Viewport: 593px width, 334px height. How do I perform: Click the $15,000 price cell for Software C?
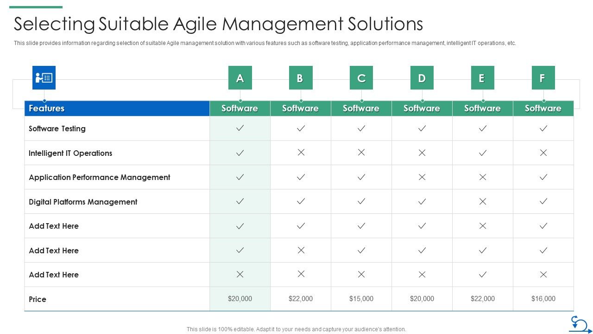coord(361,299)
